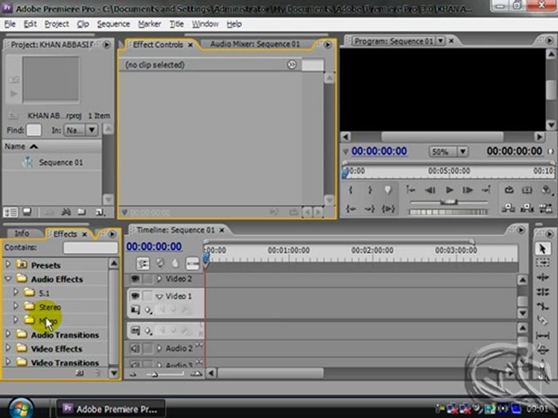The height and width of the screenshot is (418, 558).
Task: Show timeline view in Effect Controls
Action: click(292, 64)
